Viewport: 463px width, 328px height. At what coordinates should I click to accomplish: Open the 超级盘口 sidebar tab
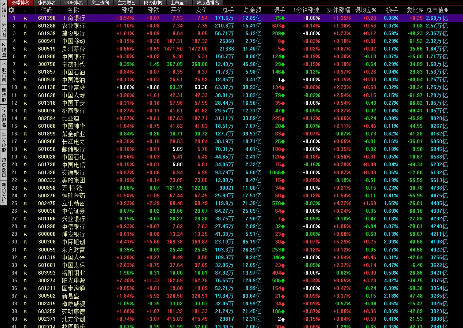[4, 167]
